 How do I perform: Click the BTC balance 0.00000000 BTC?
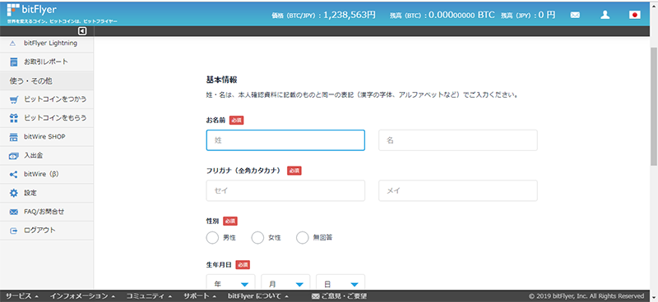pos(461,15)
